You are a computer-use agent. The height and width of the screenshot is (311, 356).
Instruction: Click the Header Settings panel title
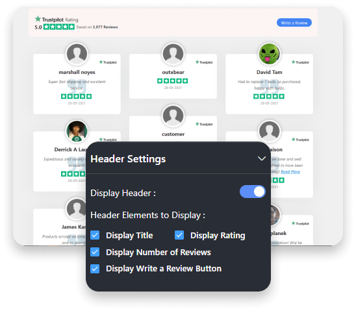pyautogui.click(x=128, y=159)
